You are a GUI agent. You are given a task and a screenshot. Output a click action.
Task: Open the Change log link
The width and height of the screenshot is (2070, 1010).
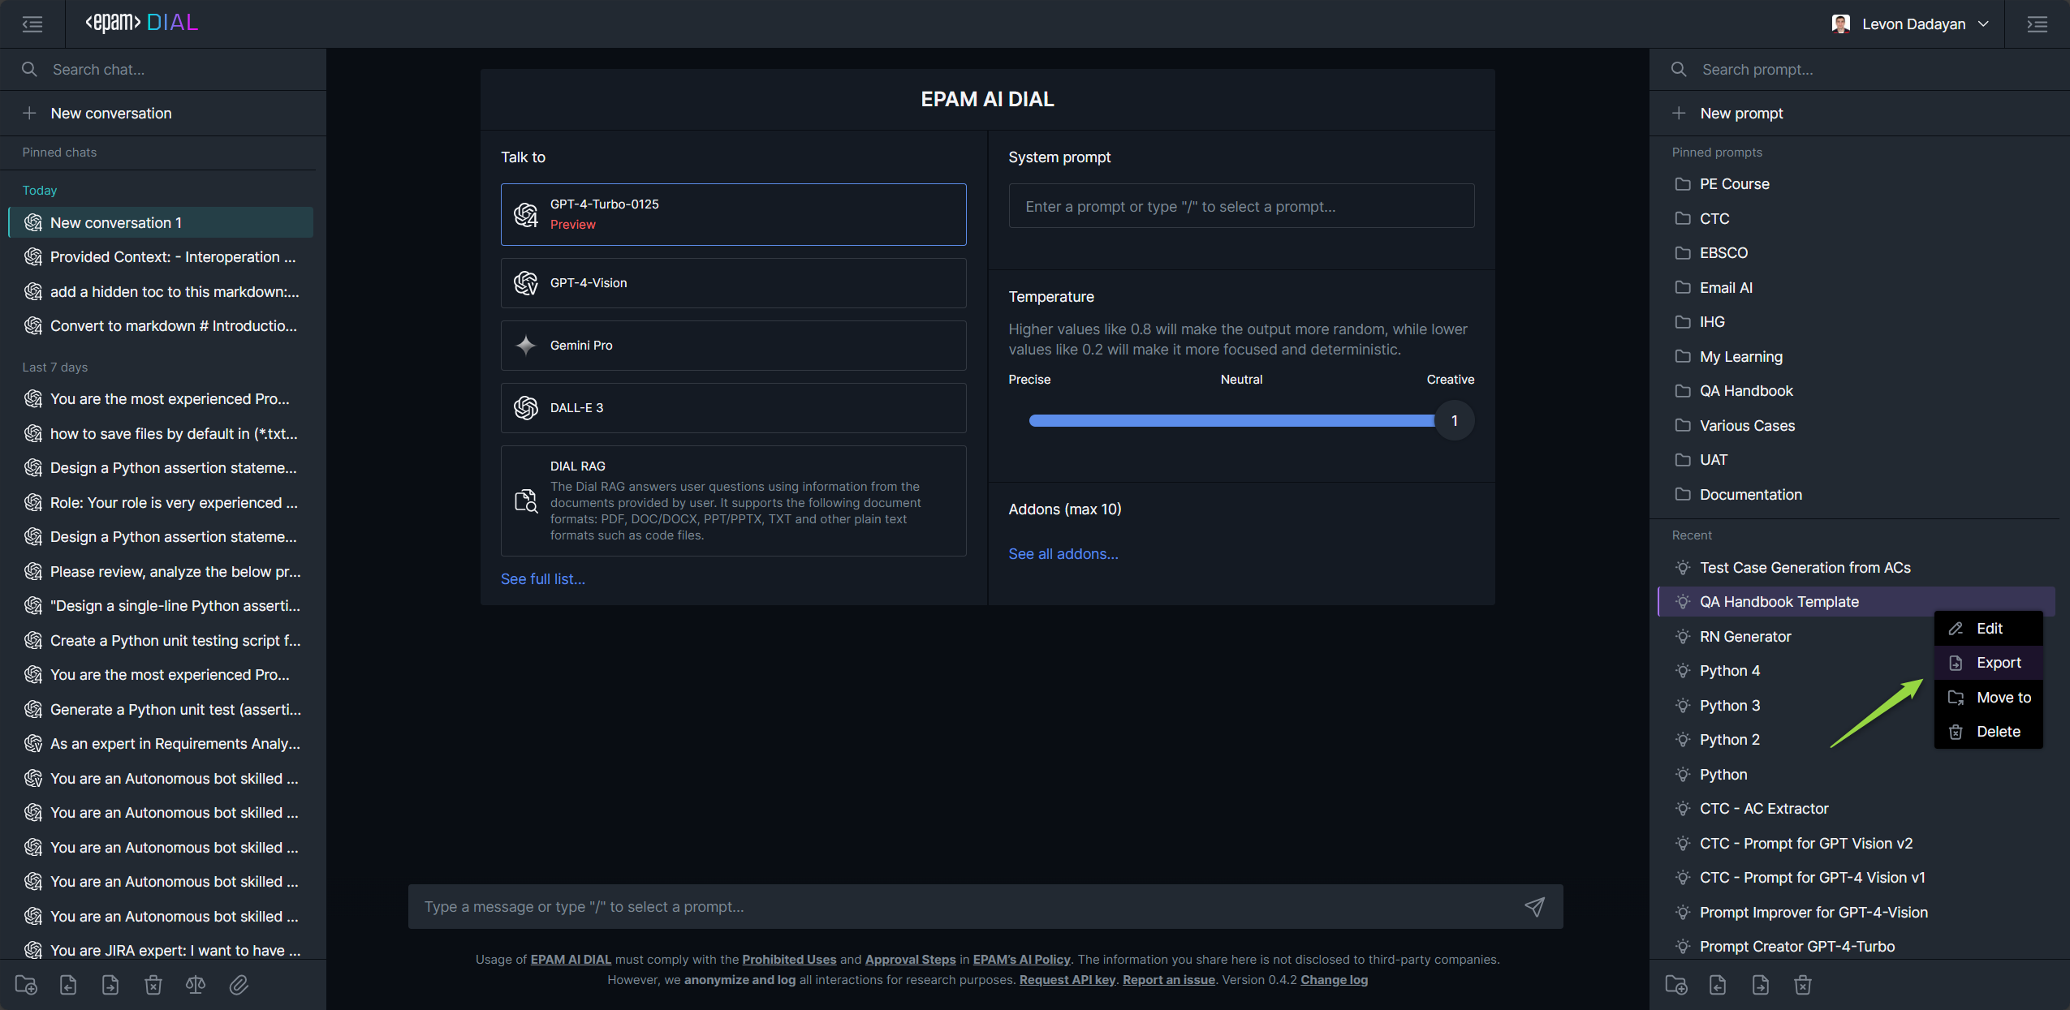pos(1334,980)
